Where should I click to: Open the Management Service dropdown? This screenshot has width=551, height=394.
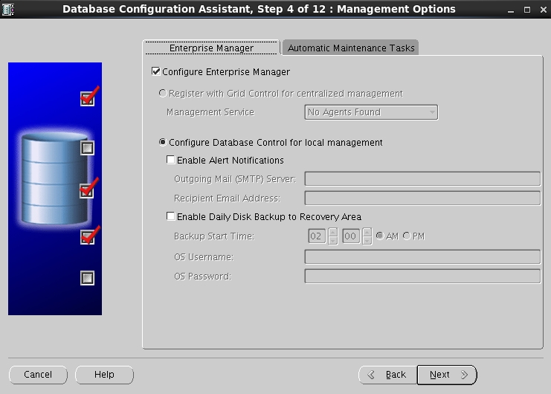pos(371,112)
